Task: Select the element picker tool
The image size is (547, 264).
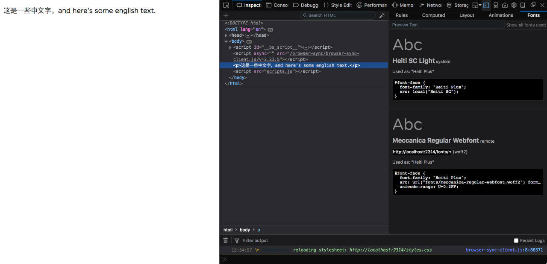Action: [x=226, y=5]
